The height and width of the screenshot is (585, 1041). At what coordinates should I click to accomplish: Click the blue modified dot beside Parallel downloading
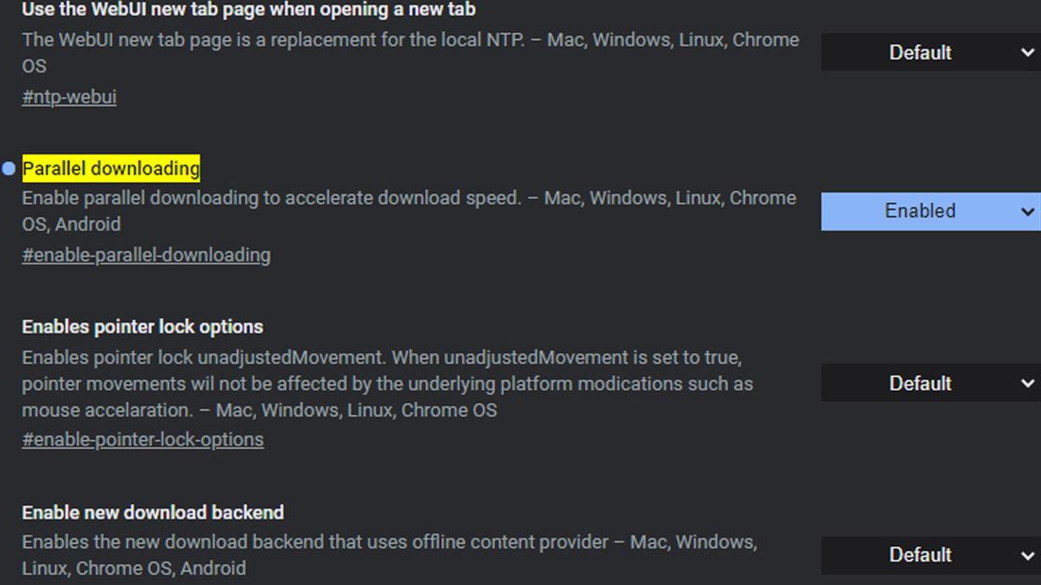click(9, 168)
